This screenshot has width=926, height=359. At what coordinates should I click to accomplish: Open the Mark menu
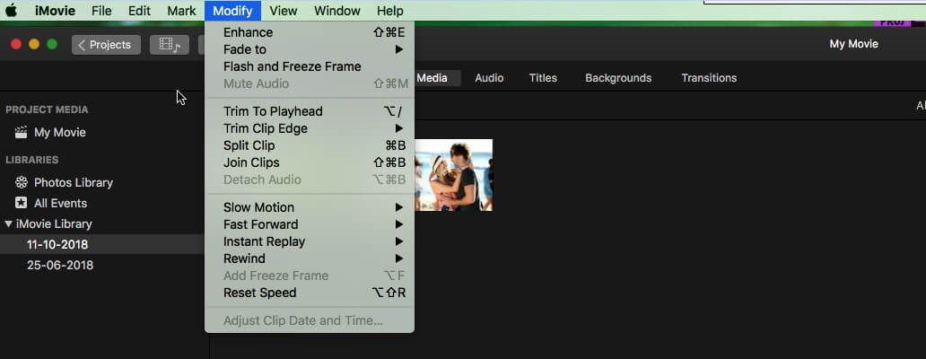(181, 11)
